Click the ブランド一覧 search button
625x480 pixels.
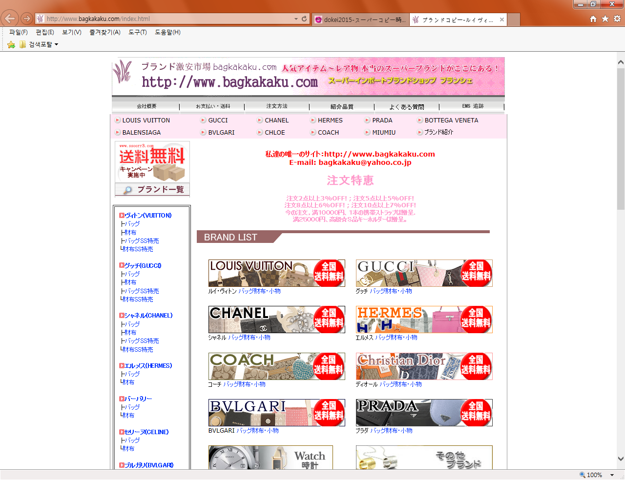[152, 190]
